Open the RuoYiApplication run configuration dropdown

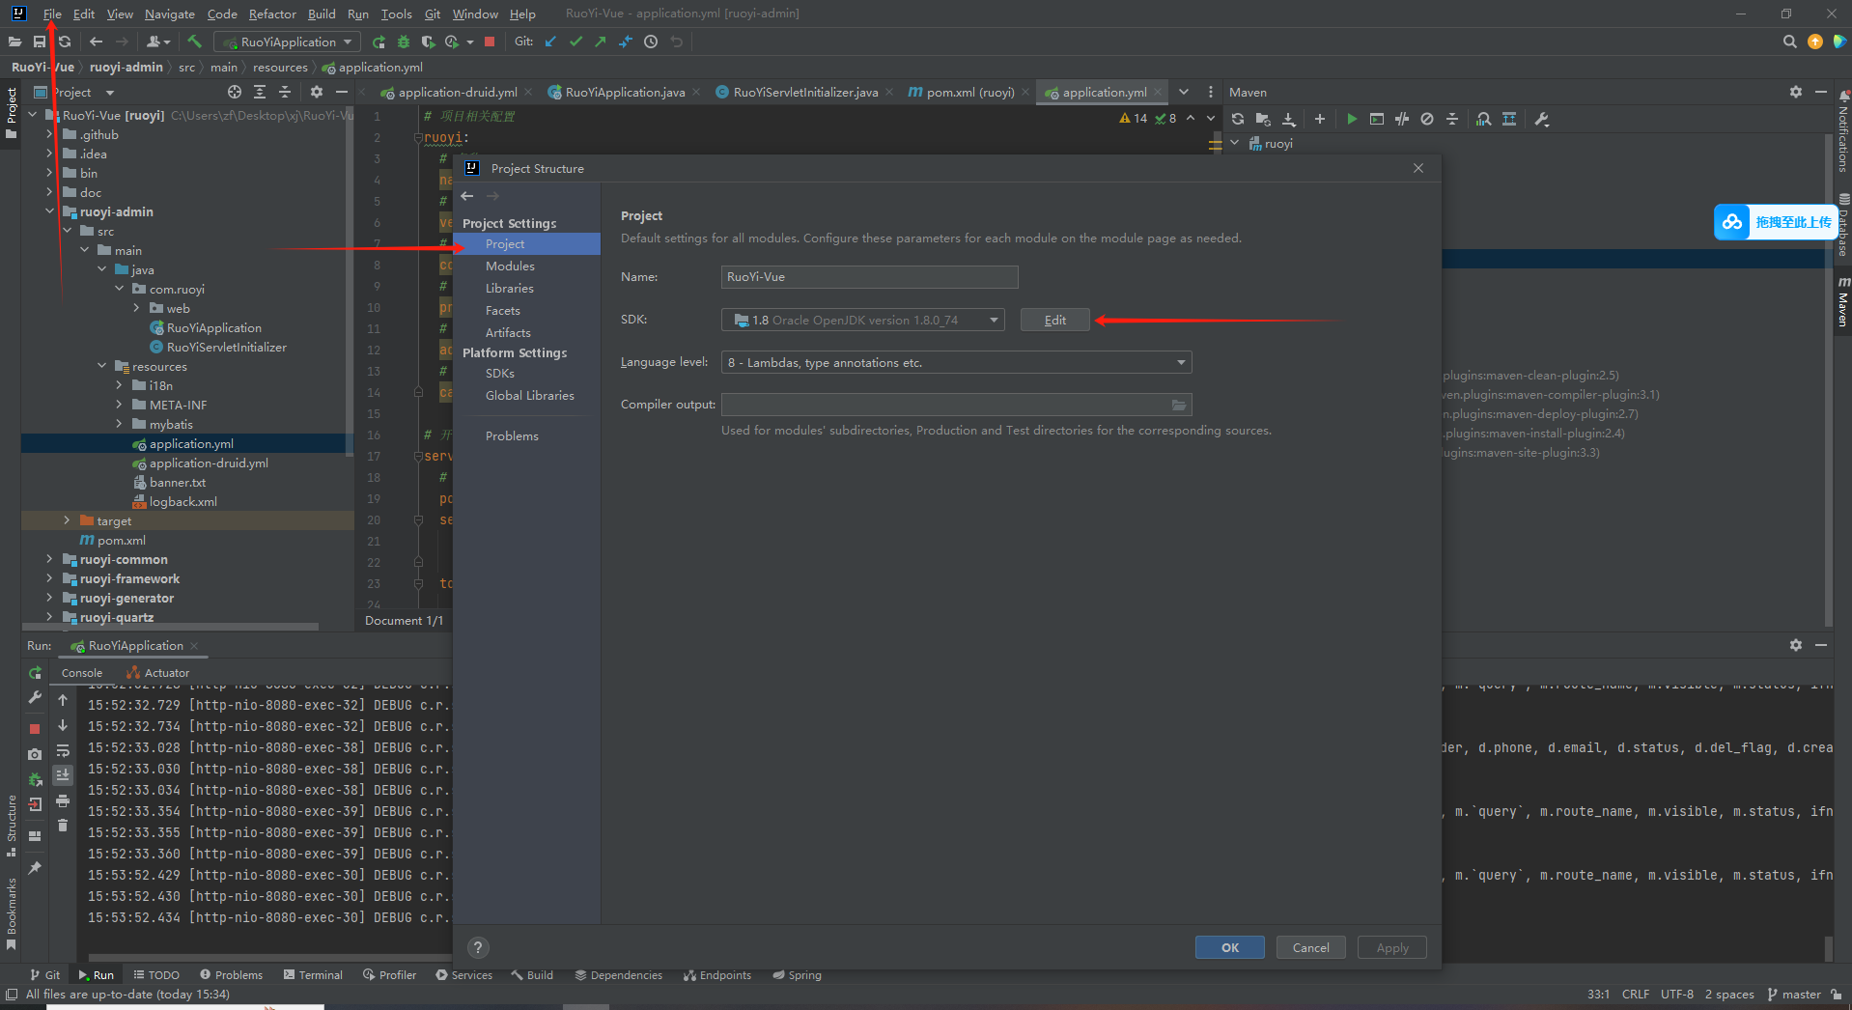tap(288, 42)
